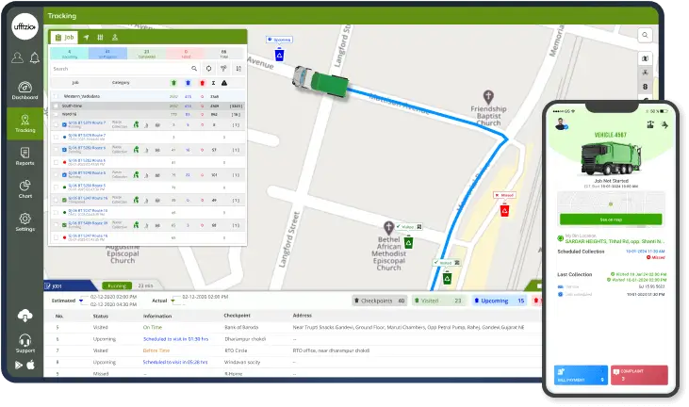Select the Job tab in the panel
Screen dimensions: 689x407
click(x=64, y=37)
